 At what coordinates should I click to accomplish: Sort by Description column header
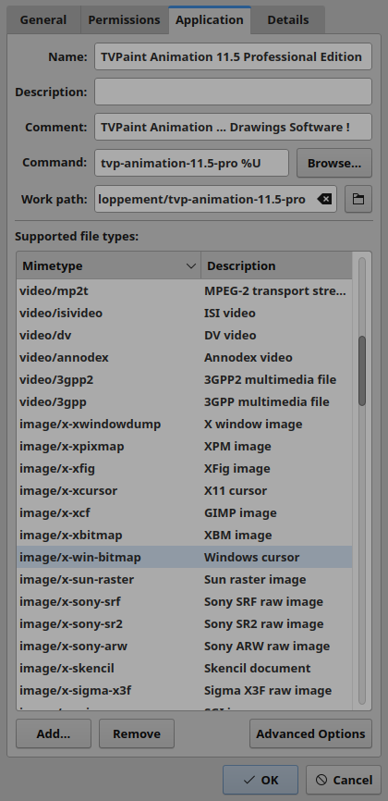pos(276,265)
